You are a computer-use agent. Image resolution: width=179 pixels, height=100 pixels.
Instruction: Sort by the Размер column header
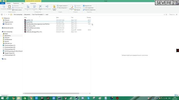(x=89, y=17)
